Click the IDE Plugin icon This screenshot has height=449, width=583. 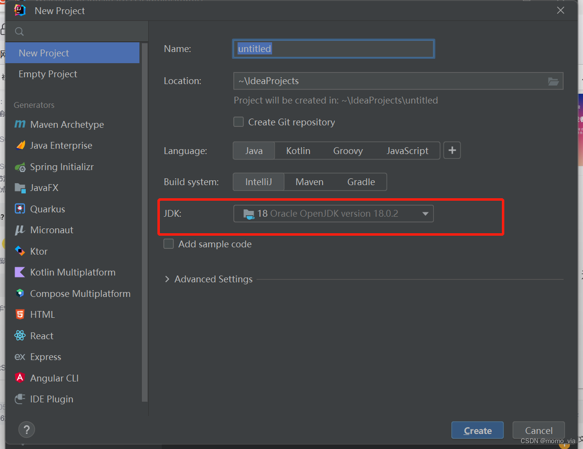20,399
